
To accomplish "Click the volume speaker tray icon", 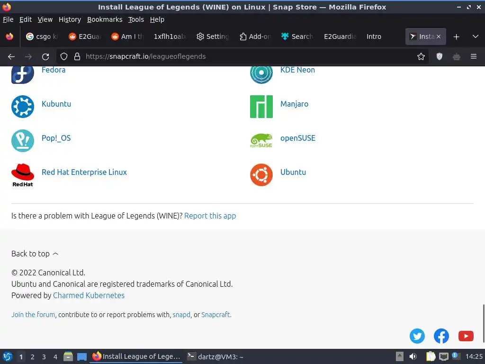I will [413, 356].
